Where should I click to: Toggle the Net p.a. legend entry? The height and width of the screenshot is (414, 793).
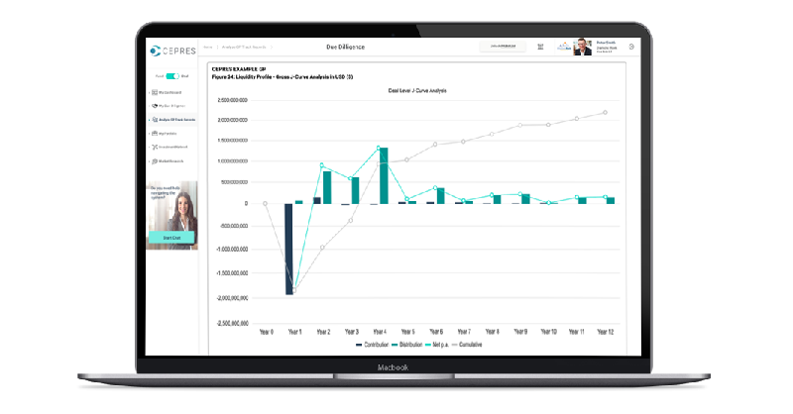[437, 345]
